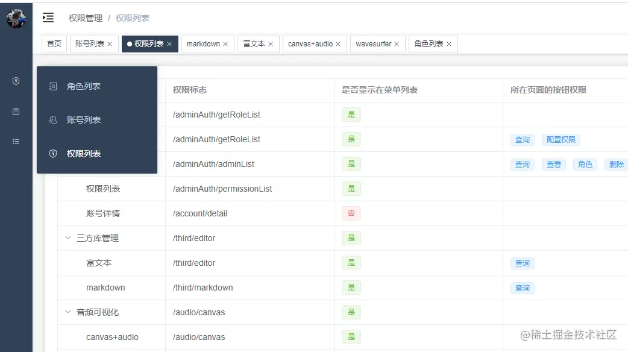Close the 富文本 tab
Image resolution: width=628 pixels, height=352 pixels.
[x=271, y=44]
